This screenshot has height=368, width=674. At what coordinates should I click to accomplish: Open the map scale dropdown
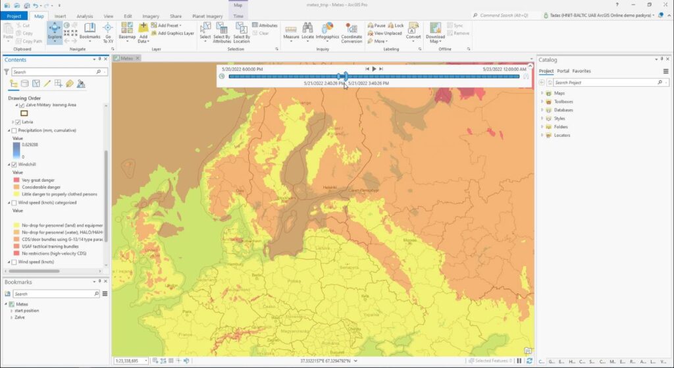(x=145, y=361)
